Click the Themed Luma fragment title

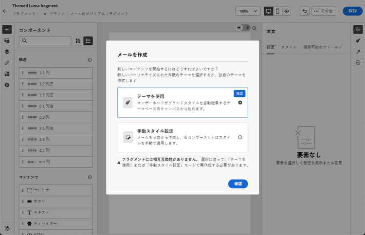click(x=35, y=6)
